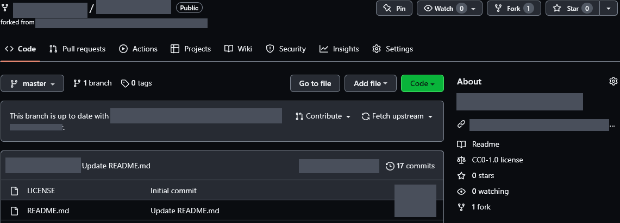Click the branch icon beside 1 branch
The height and width of the screenshot is (223, 620).
[x=77, y=83]
